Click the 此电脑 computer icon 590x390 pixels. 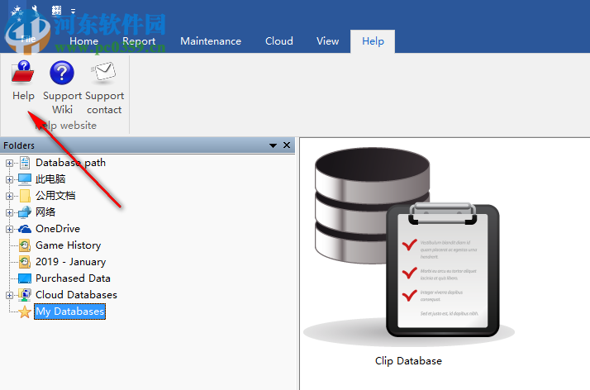pyautogui.click(x=25, y=179)
